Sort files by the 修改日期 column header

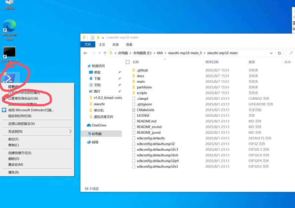(212, 62)
